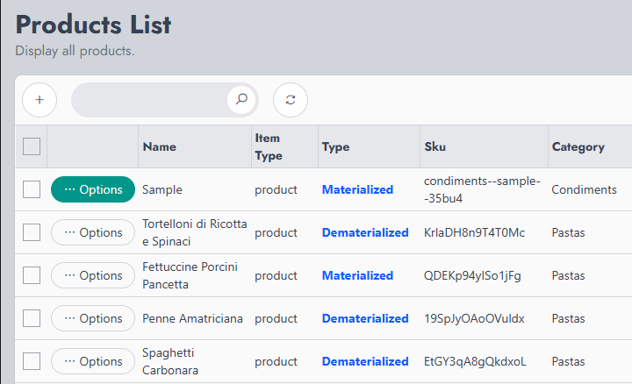This screenshot has width=632, height=384.
Task: Check the Sample product row checkbox
Action: pos(32,189)
